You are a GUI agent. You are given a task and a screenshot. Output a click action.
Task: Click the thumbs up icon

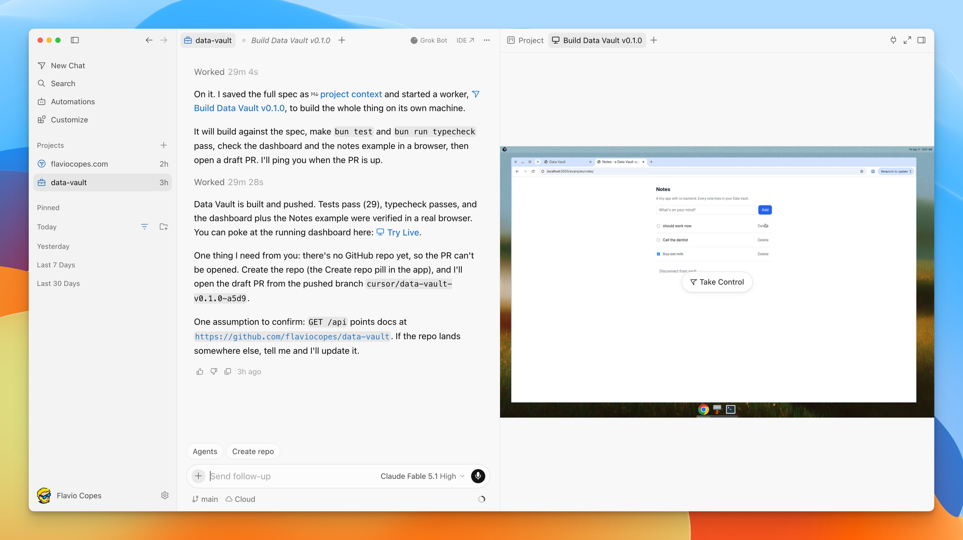tap(200, 372)
